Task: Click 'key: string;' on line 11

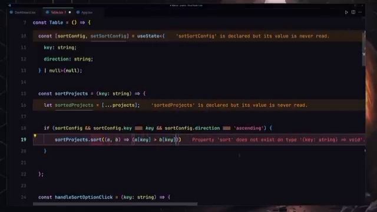Action: pos(60,48)
